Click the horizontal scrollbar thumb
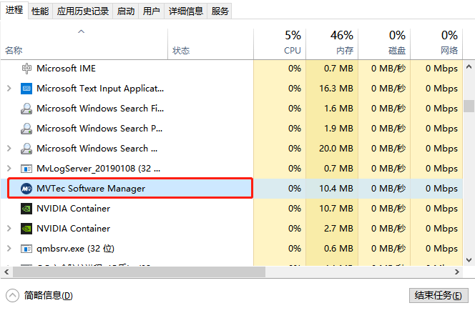This screenshot has height=313, width=475. pos(139,272)
